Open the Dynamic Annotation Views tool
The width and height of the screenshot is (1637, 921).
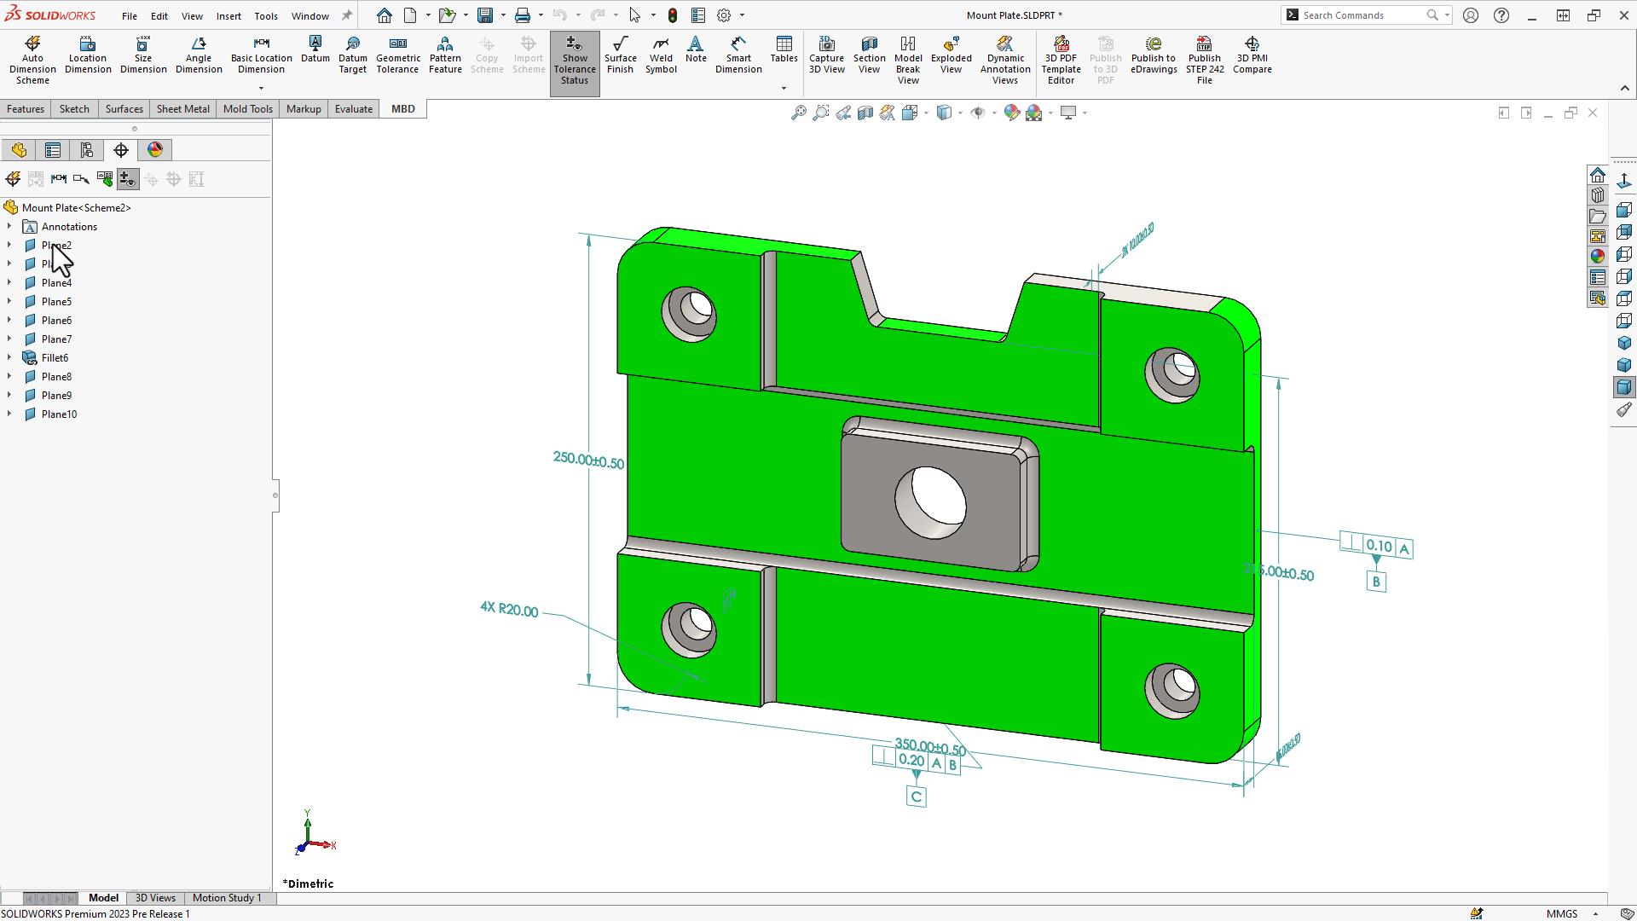pyautogui.click(x=1005, y=59)
